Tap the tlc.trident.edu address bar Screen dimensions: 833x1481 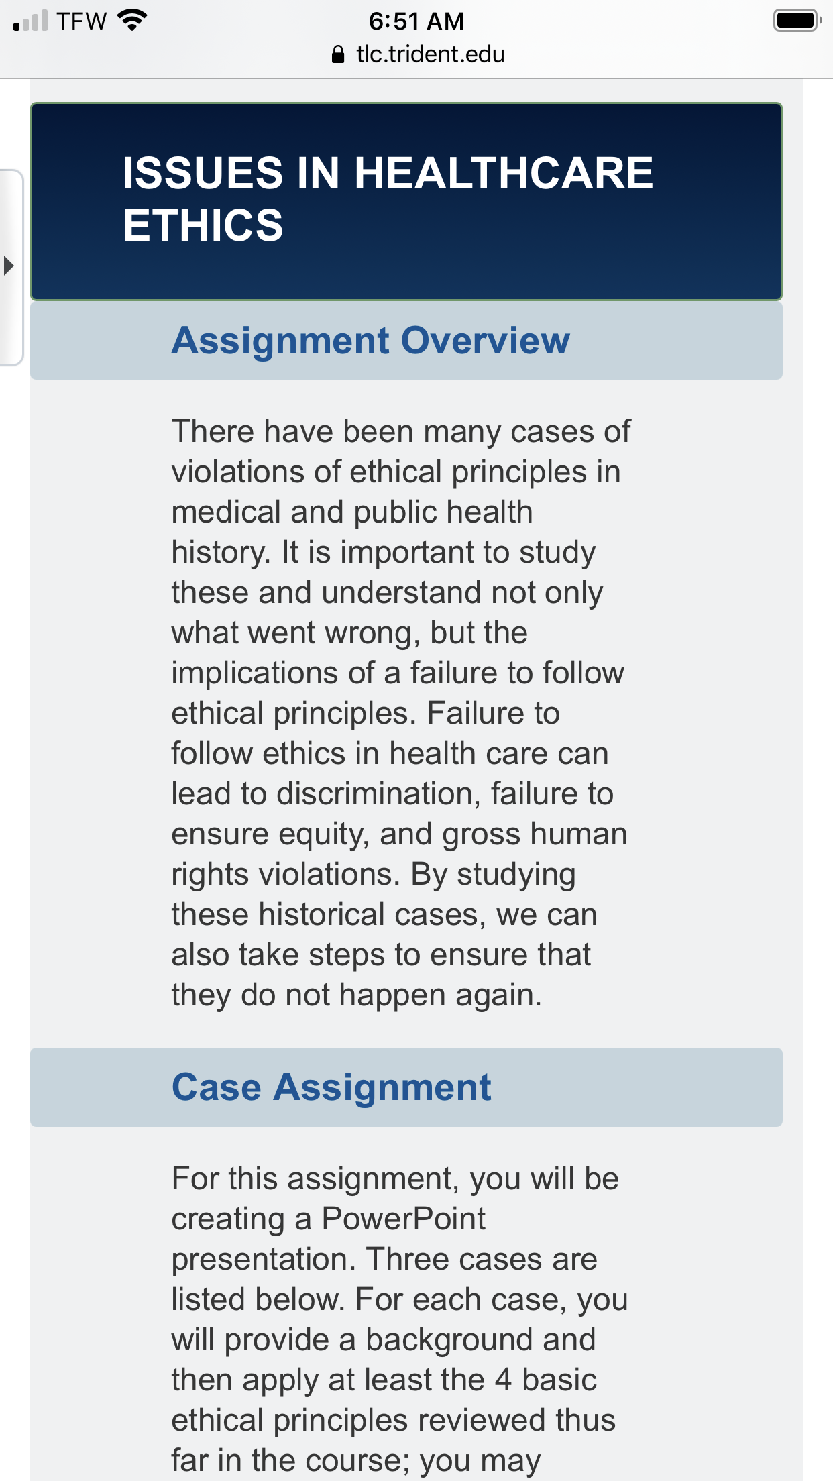(x=416, y=54)
